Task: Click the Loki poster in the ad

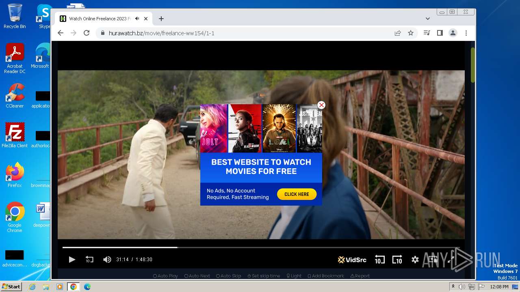Action: pyautogui.click(x=279, y=128)
